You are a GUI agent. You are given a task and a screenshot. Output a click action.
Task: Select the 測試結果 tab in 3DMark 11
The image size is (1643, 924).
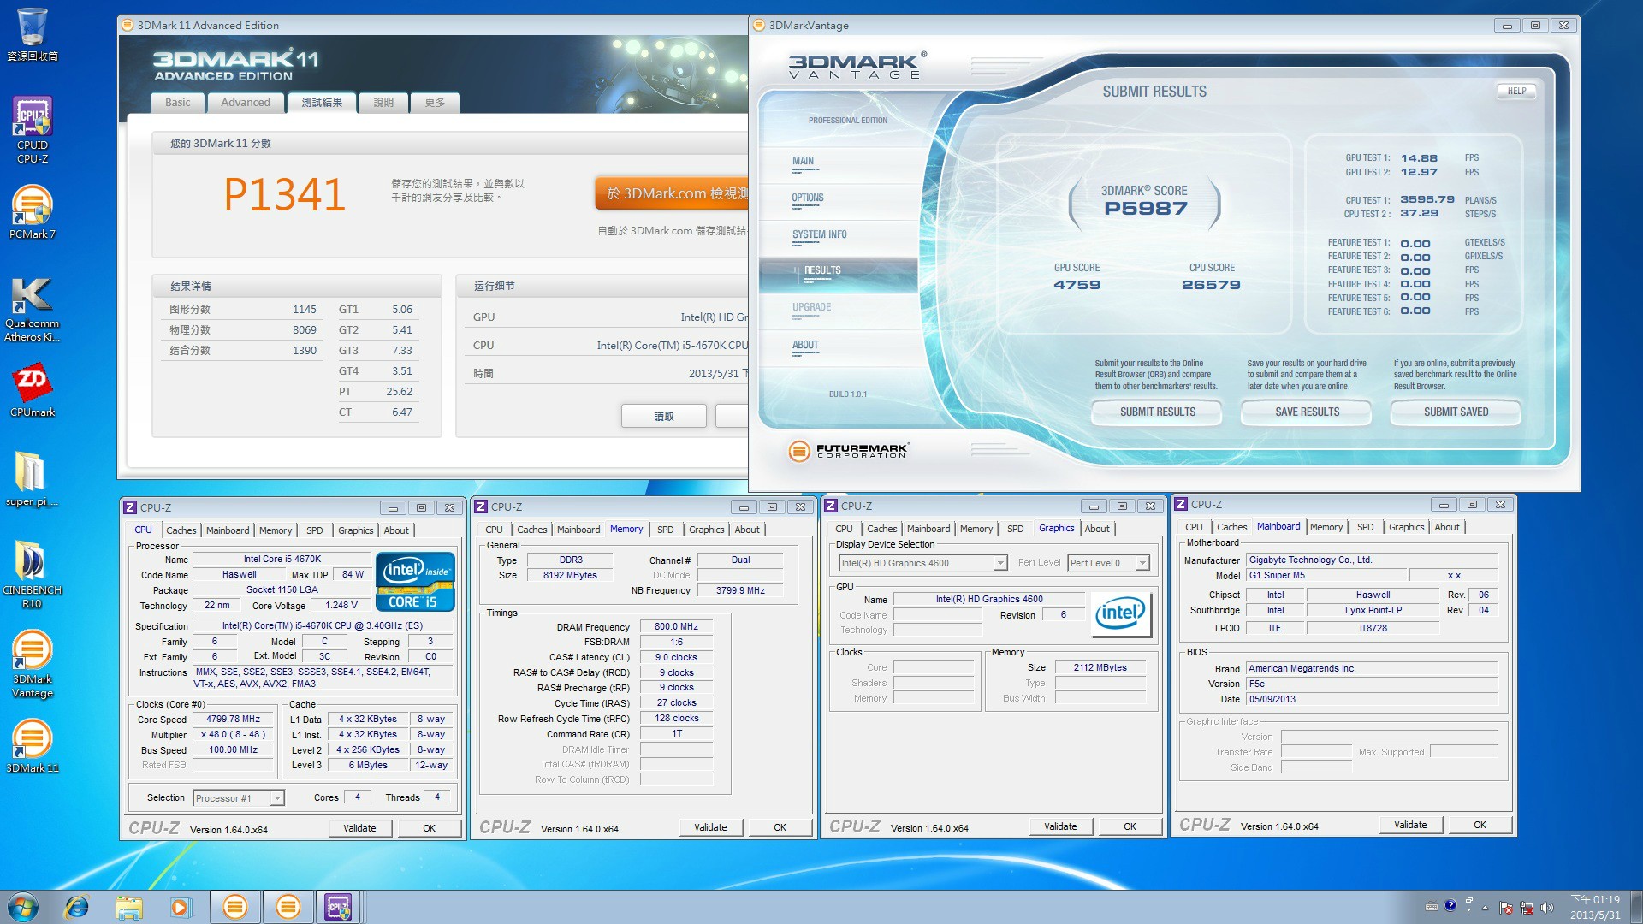pos(321,103)
